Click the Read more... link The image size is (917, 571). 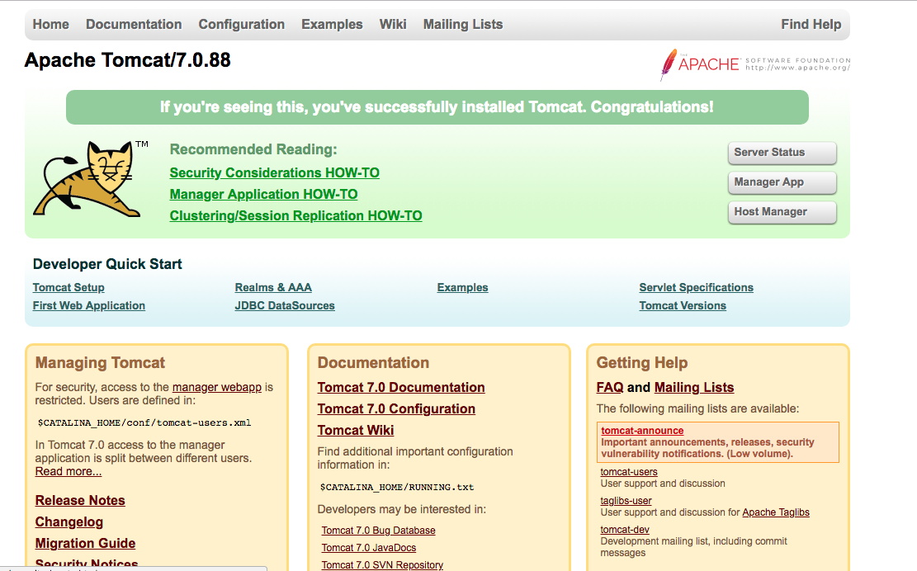(x=69, y=472)
